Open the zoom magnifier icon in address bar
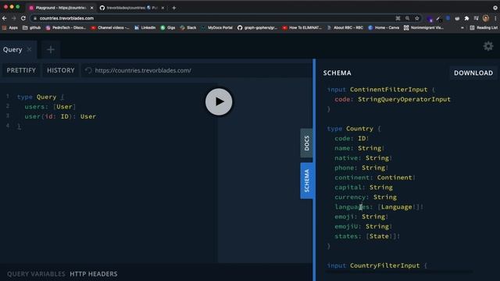This screenshot has width=500, height=281. (x=407, y=19)
